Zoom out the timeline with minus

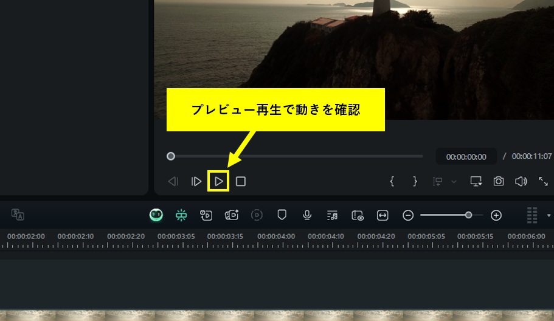point(408,215)
